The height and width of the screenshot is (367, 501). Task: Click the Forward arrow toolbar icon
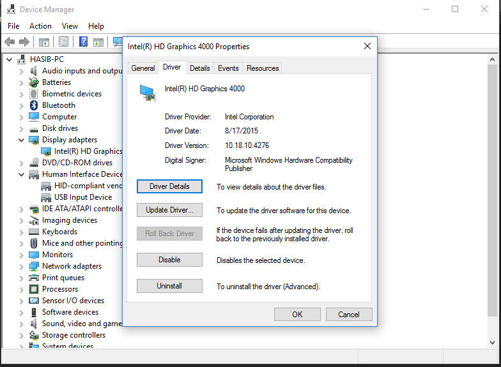click(24, 41)
